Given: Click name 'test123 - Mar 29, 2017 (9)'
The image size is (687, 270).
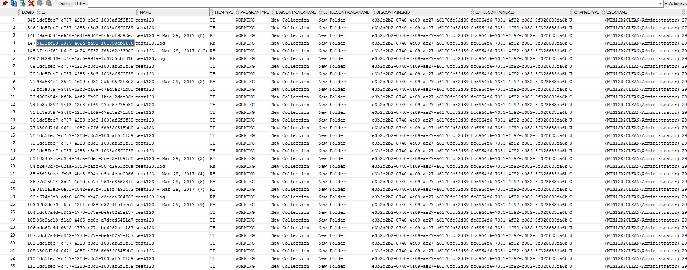Looking at the screenshot, I should click(170, 205).
